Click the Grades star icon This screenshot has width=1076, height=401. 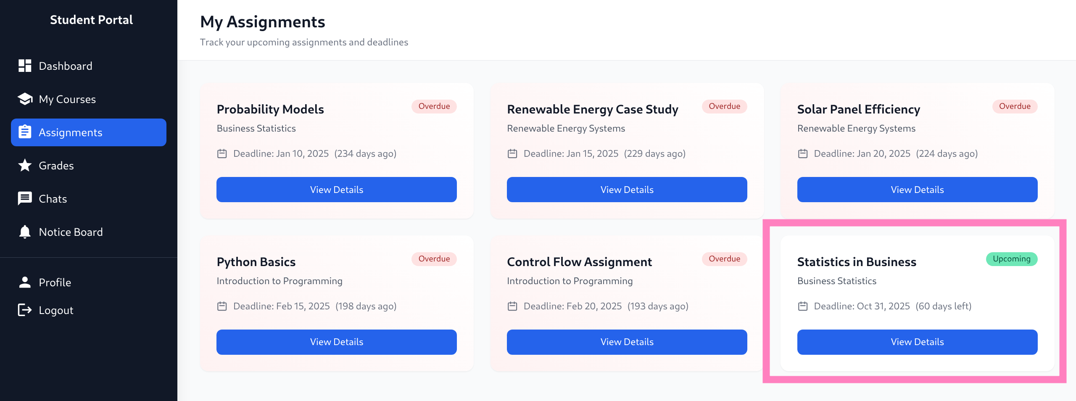(25, 165)
